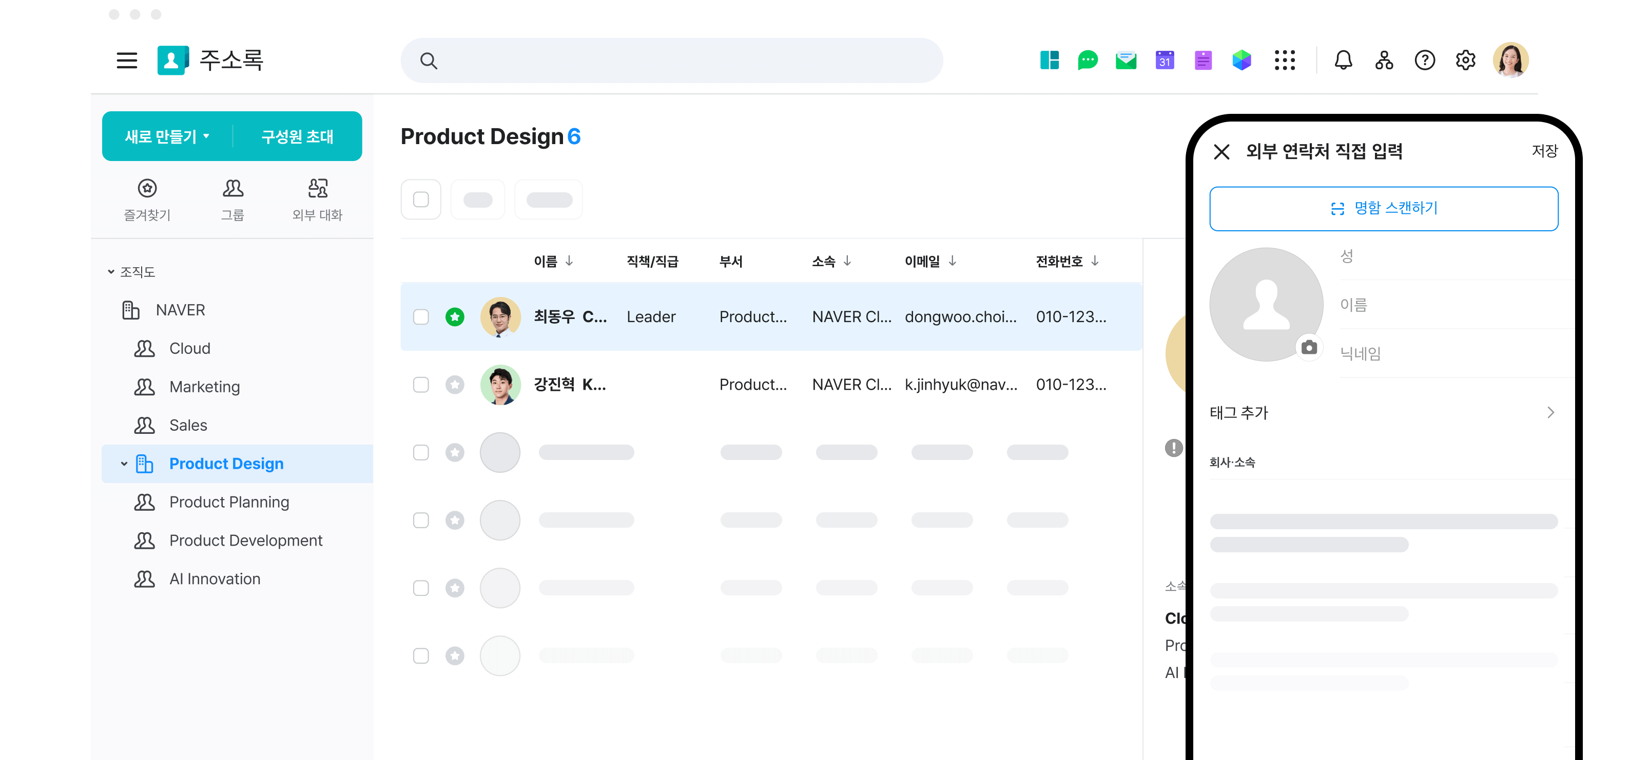Open the 외부 대화 tab
This screenshot has height=760, width=1629.
coord(317,199)
